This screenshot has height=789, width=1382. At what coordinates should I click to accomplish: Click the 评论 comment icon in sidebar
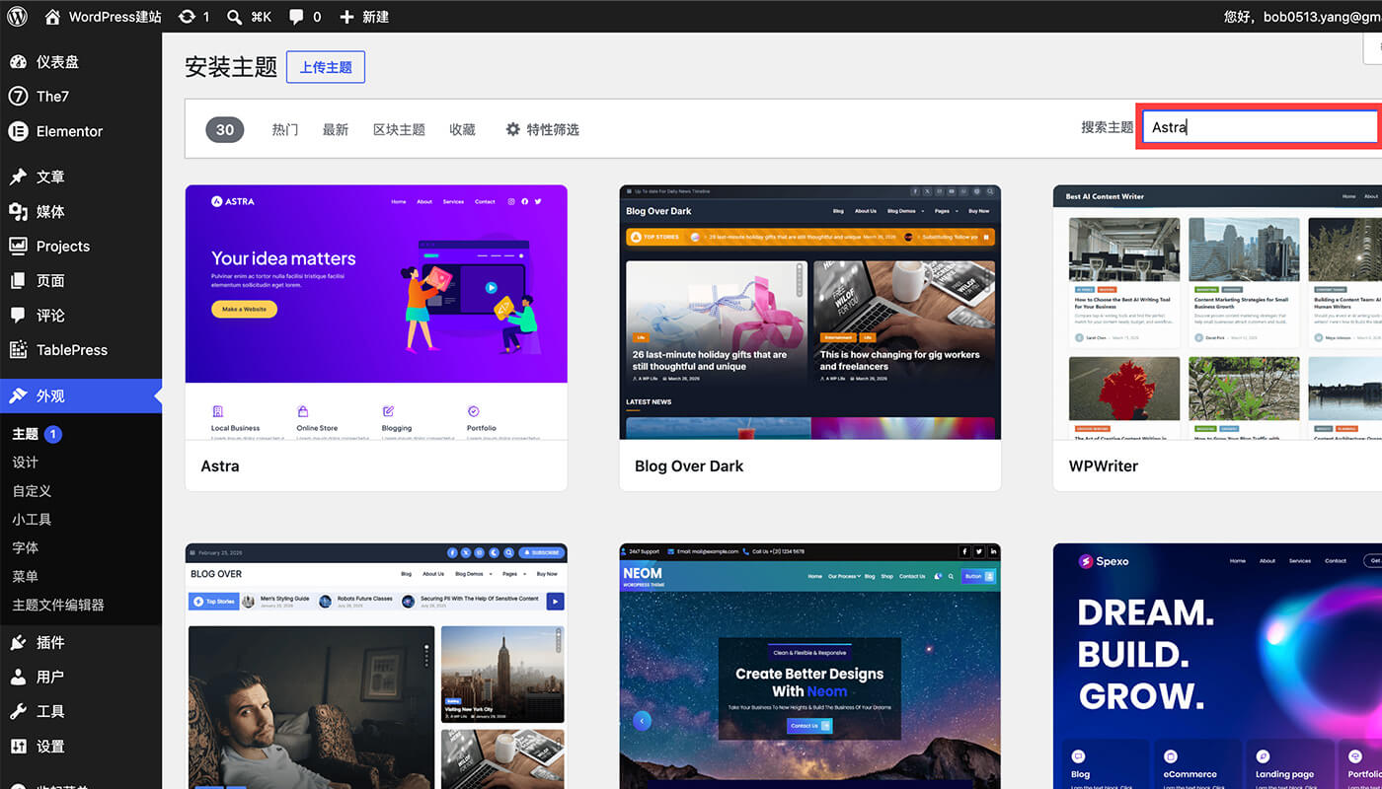click(x=18, y=315)
